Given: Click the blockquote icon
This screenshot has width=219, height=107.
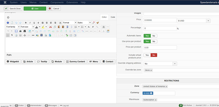Looking at the screenshot, I should click(x=60, y=23).
